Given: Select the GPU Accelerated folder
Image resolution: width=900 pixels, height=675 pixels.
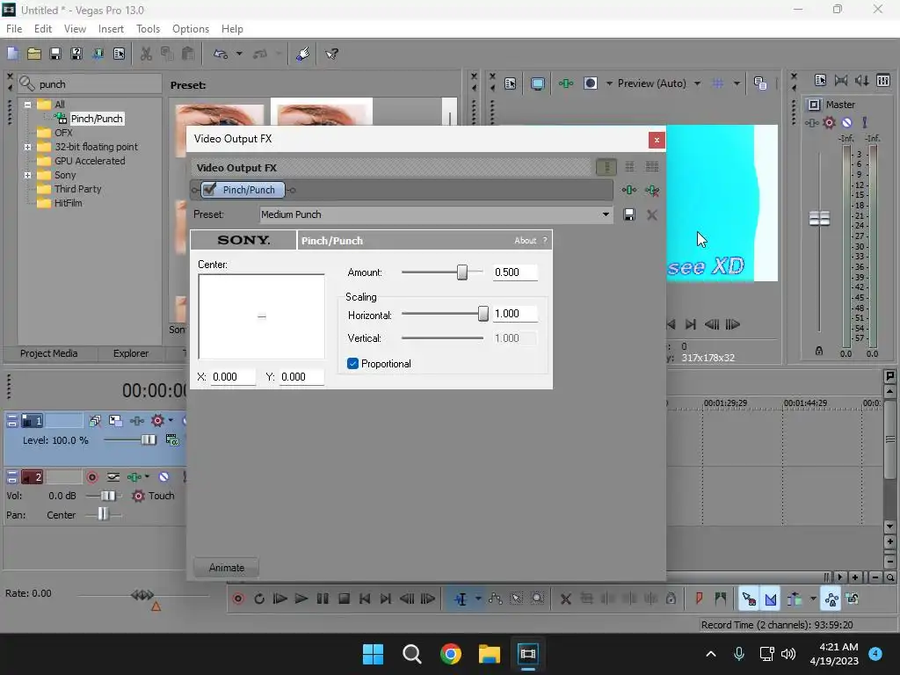Looking at the screenshot, I should tap(90, 162).
